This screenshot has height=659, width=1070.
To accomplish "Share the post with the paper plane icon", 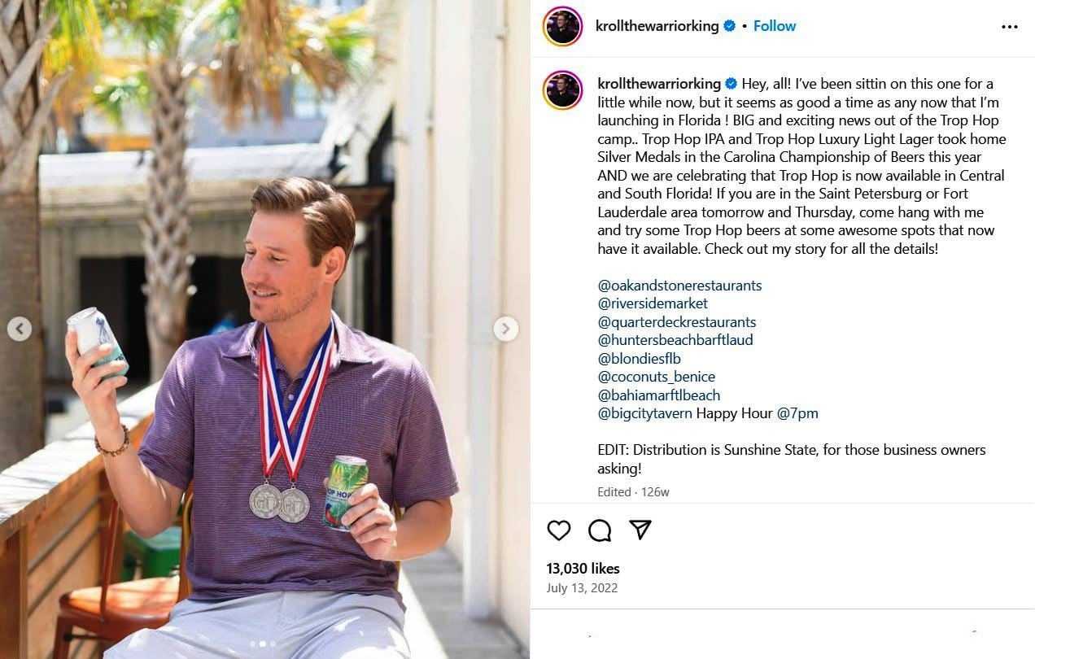I will coord(640,530).
